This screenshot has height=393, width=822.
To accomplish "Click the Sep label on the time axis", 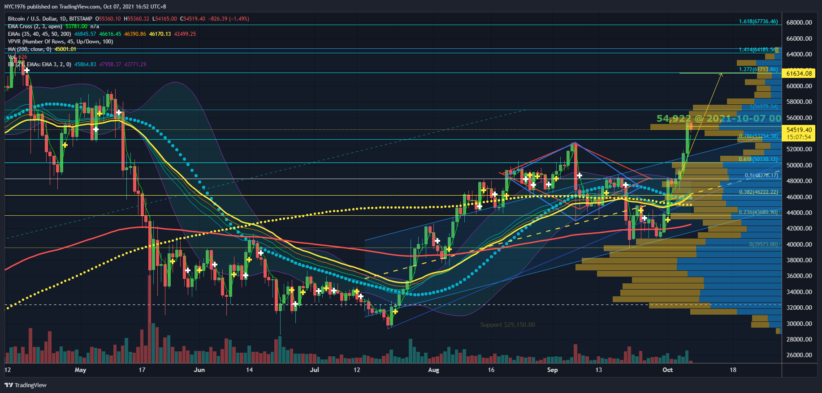I will pyautogui.click(x=553, y=370).
